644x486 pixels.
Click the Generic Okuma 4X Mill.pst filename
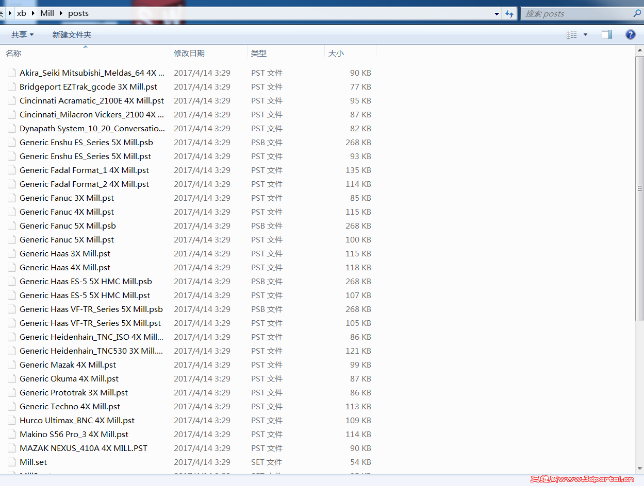click(69, 378)
